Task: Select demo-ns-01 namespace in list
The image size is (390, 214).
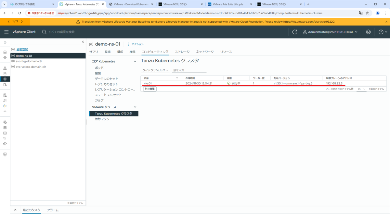Action: point(48,56)
